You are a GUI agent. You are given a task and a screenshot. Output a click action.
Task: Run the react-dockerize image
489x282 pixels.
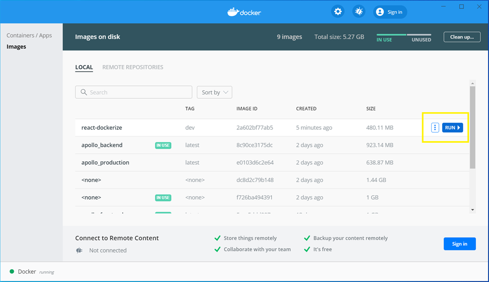coord(452,127)
